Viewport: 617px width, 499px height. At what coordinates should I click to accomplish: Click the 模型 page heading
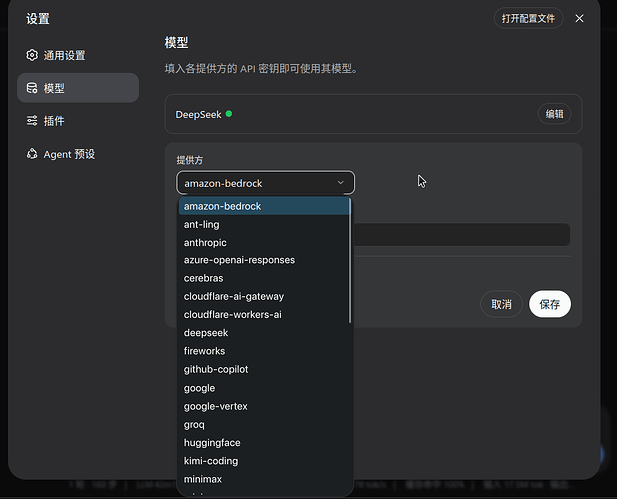tap(176, 42)
